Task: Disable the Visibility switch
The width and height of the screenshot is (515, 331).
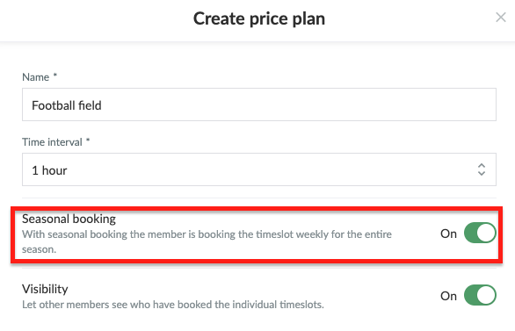Action: click(x=480, y=295)
